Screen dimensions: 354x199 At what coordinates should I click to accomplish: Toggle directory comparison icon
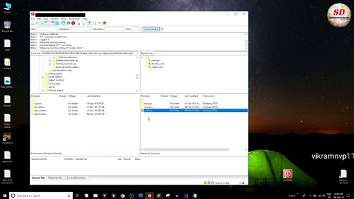tap(95, 23)
